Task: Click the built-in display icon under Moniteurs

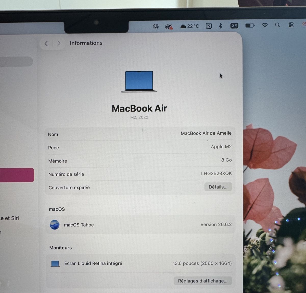Action: click(x=55, y=264)
